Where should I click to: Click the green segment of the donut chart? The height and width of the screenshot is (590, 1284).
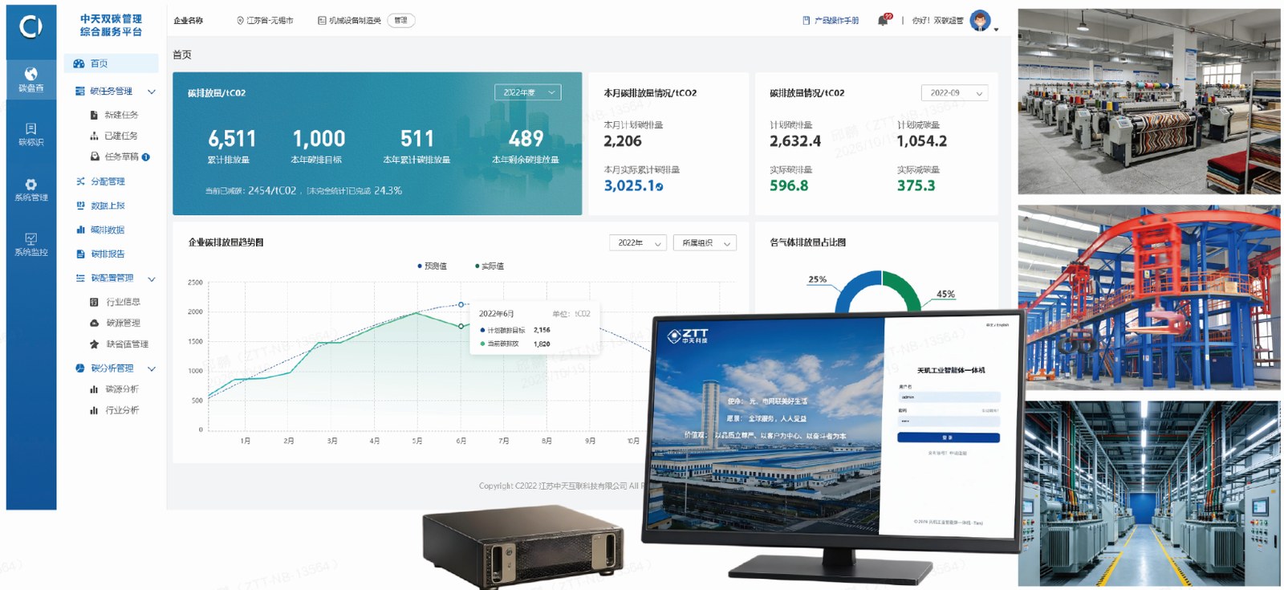[x=904, y=291]
